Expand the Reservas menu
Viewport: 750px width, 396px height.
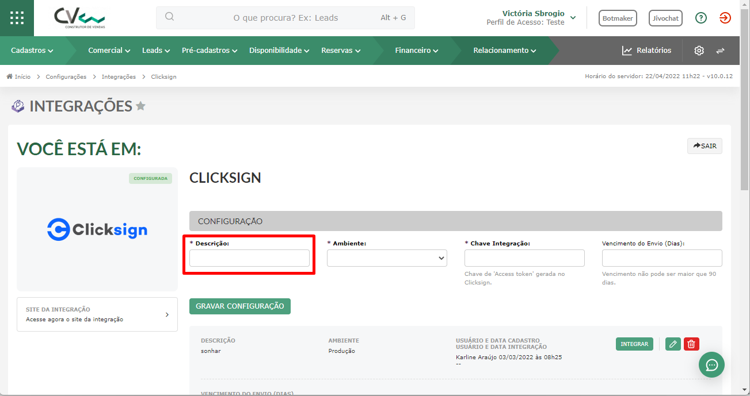341,51
